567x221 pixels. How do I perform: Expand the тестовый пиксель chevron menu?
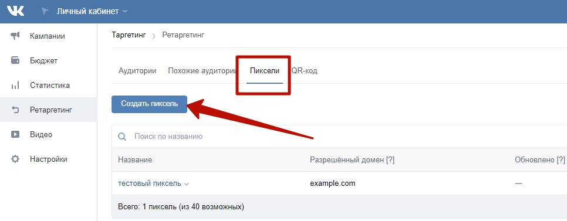click(x=187, y=184)
